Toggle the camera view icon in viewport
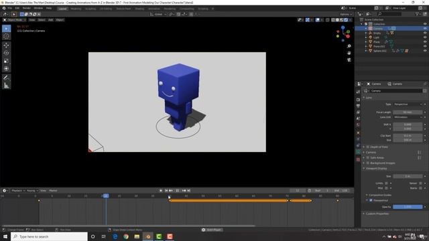 [x=349, y=60]
